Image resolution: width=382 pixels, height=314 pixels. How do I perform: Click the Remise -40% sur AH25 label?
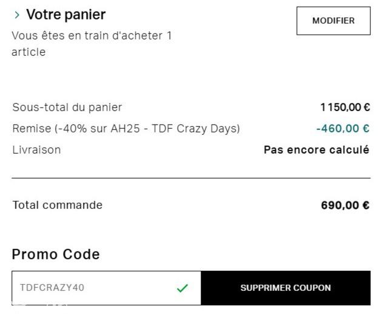pos(126,129)
